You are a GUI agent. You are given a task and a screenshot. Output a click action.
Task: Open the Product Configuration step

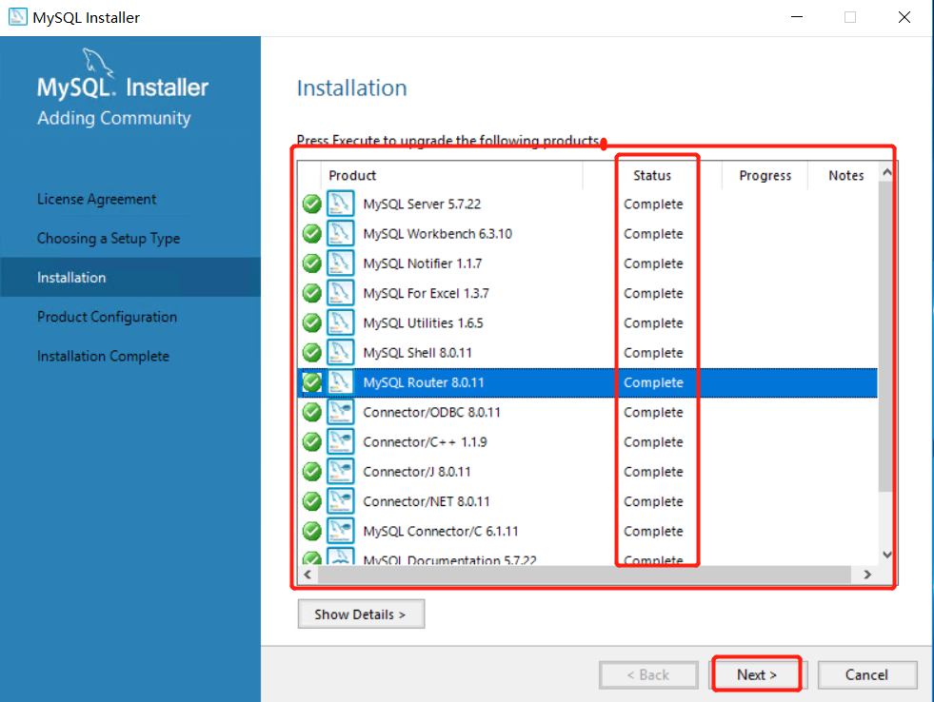click(x=107, y=316)
